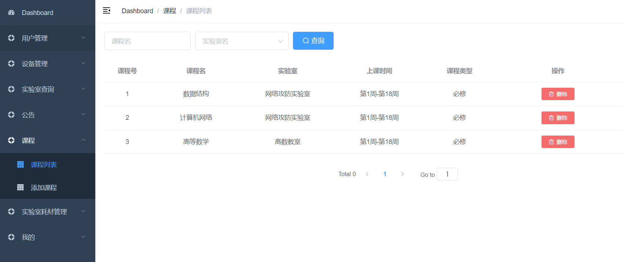
Task: Click the 课程号 column header
Action: [127, 71]
